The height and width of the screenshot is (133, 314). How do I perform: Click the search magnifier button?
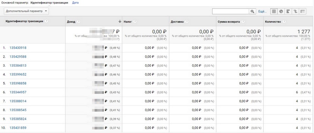click(252, 11)
